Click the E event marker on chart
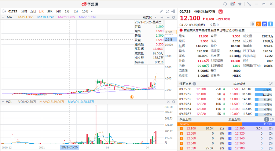 (132, 97)
